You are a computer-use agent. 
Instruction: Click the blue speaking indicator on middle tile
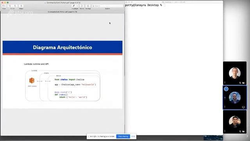226,89
